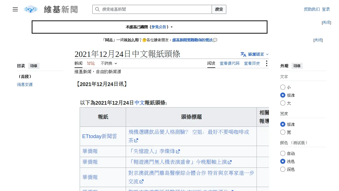This screenshot has width=339, height=191.
Task: Select 深色 color mode radio button
Action: pyautogui.click(x=283, y=169)
